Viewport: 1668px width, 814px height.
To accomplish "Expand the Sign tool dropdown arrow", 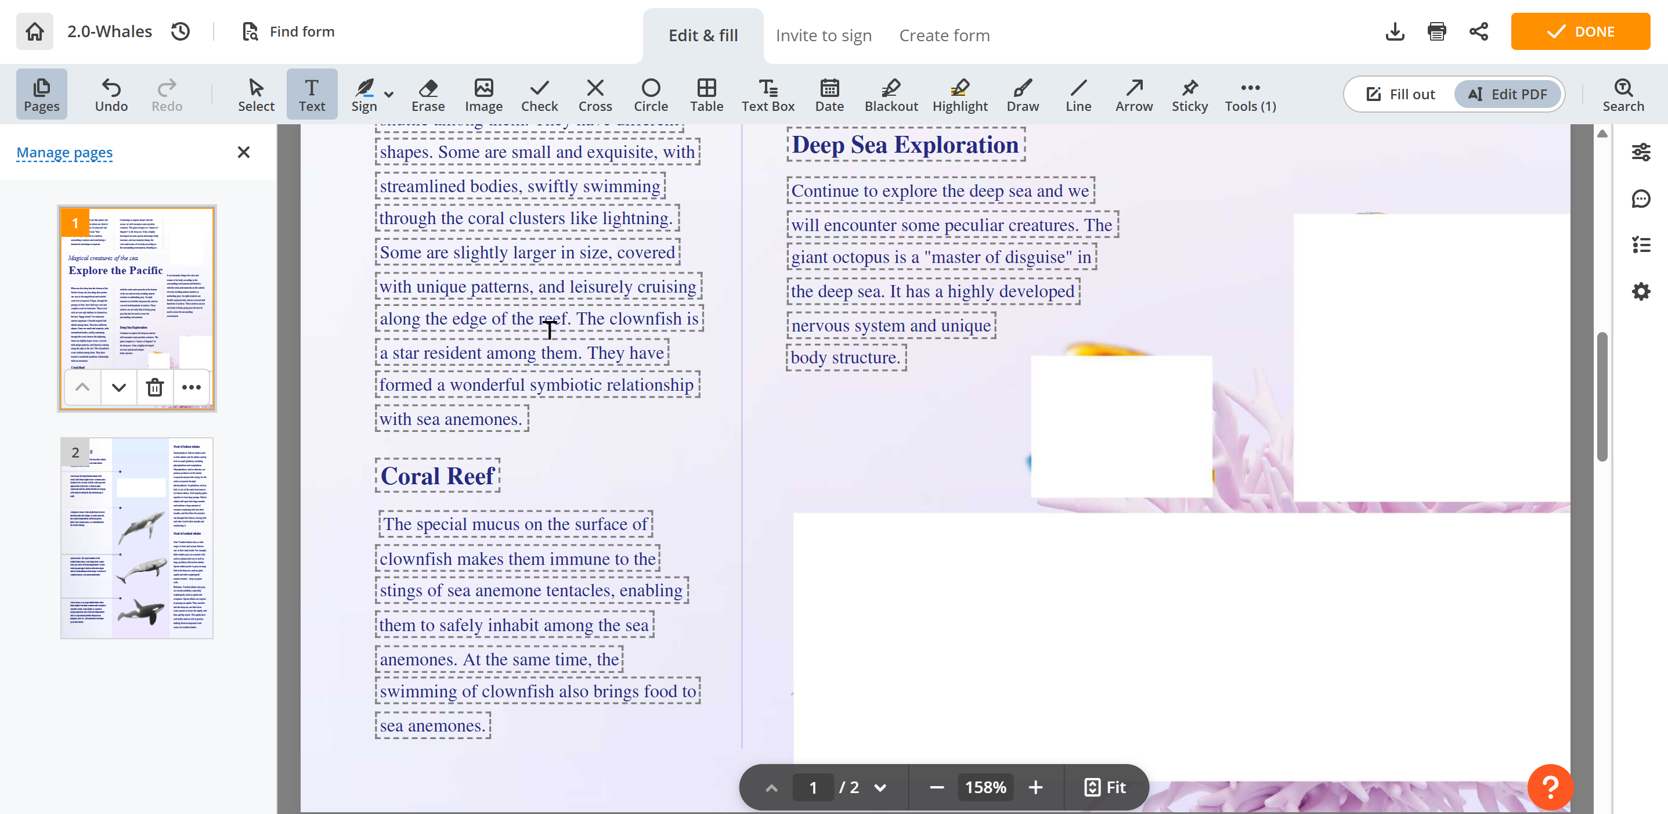I will (x=389, y=95).
